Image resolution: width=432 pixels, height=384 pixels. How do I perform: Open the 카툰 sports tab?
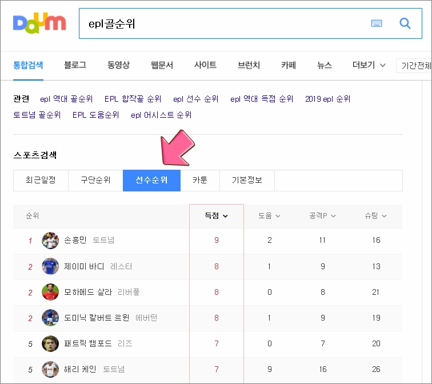200,181
